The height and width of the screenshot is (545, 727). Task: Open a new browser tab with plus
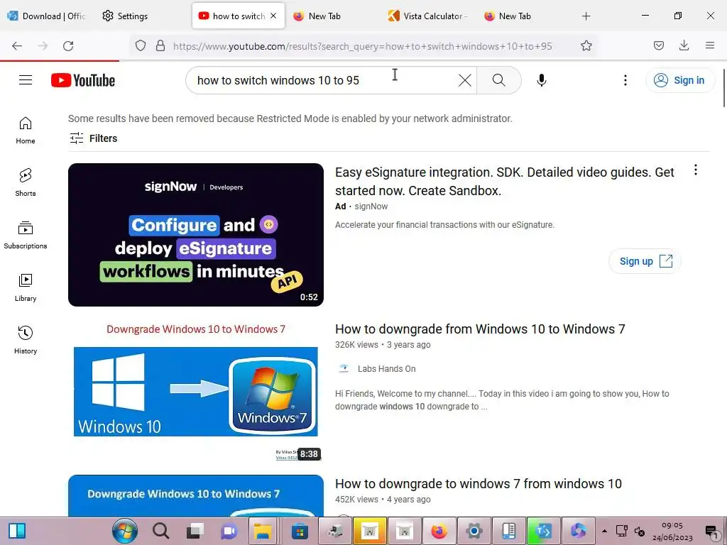586,16
